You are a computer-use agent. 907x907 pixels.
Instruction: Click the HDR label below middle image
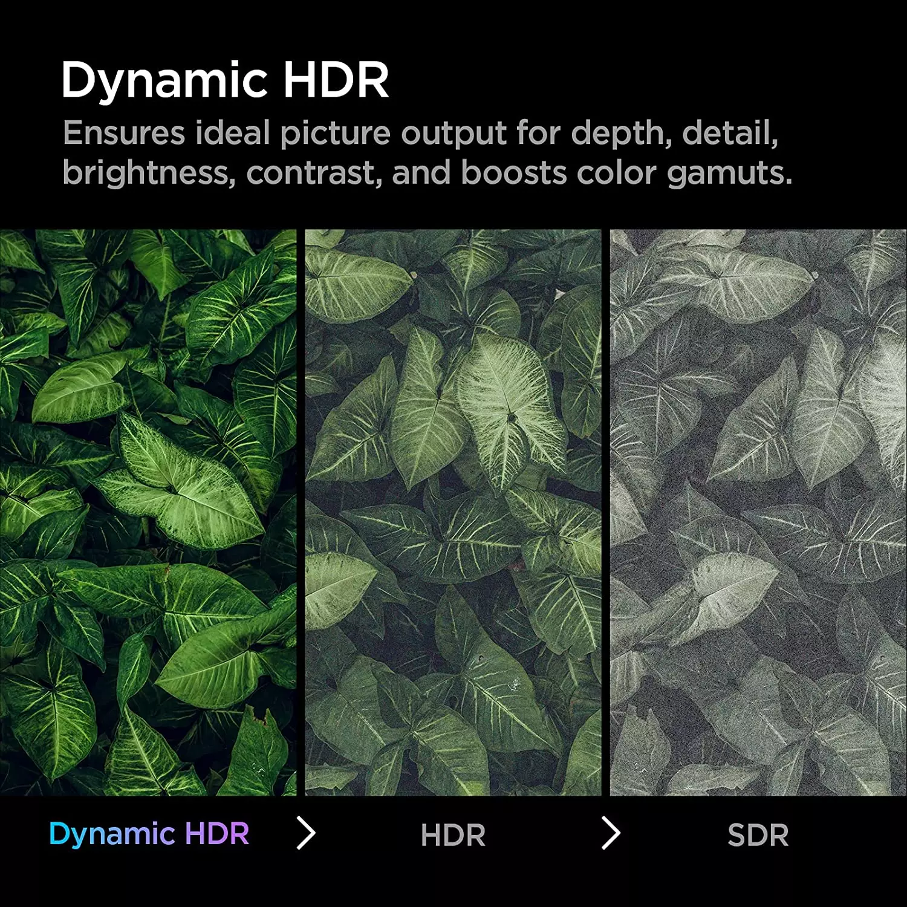click(x=453, y=836)
